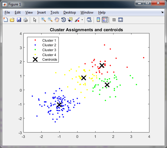This screenshot has height=148, width=167.
Task: Click the plot title 'Cluster Assignments and centroids'
Action: point(86,30)
